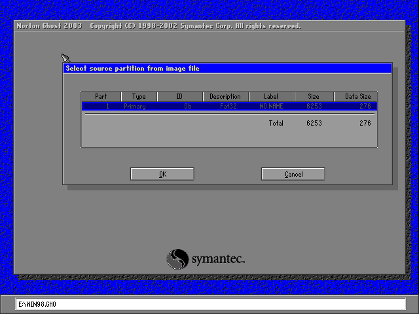
Task: Select the 0b ID cell
Action: pyautogui.click(x=188, y=106)
